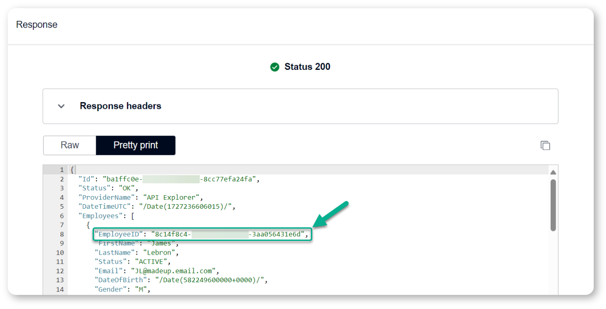
Task: Click the "ProviderName": "API Explorer" line
Action: [140, 197]
